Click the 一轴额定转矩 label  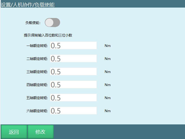37,46
